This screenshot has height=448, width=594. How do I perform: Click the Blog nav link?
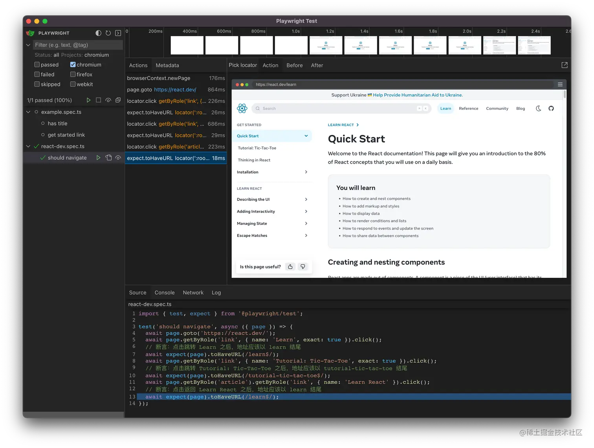tap(521, 109)
